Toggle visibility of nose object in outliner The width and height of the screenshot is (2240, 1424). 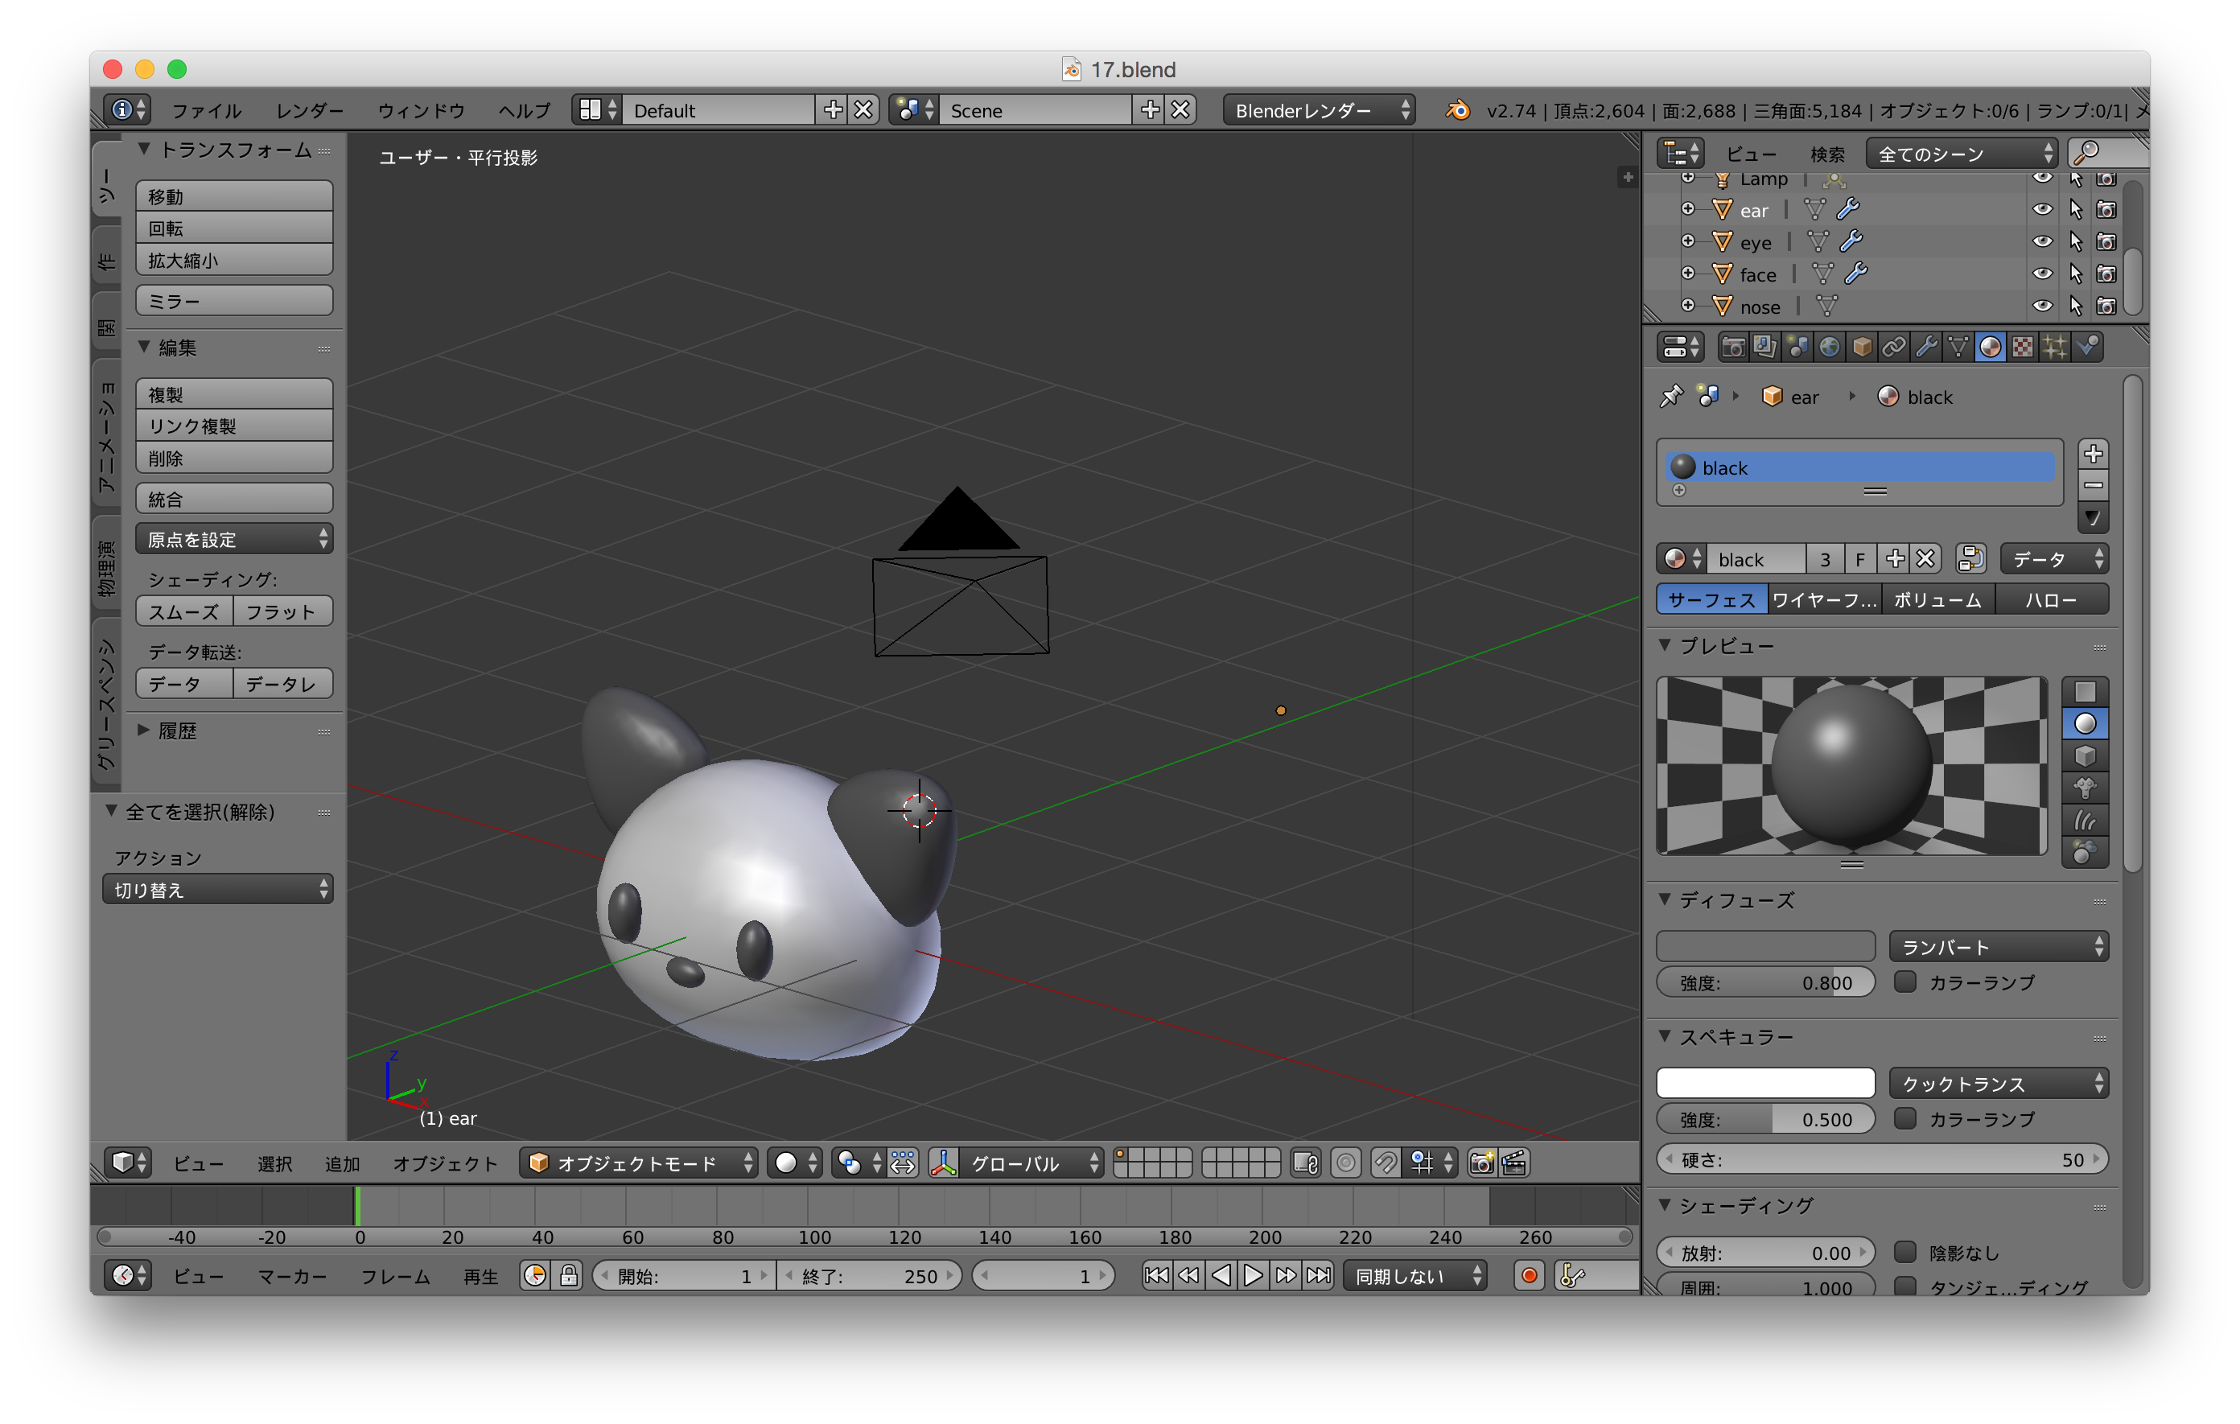pyautogui.click(x=2037, y=307)
